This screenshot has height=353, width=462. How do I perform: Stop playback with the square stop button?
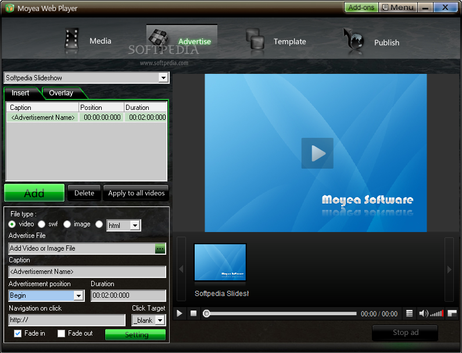click(x=194, y=313)
